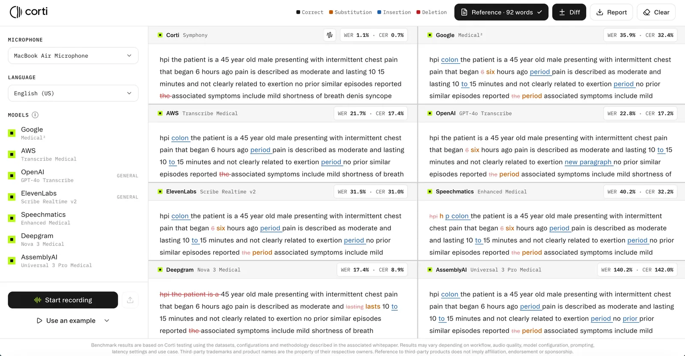Open the models info icon

coord(35,115)
